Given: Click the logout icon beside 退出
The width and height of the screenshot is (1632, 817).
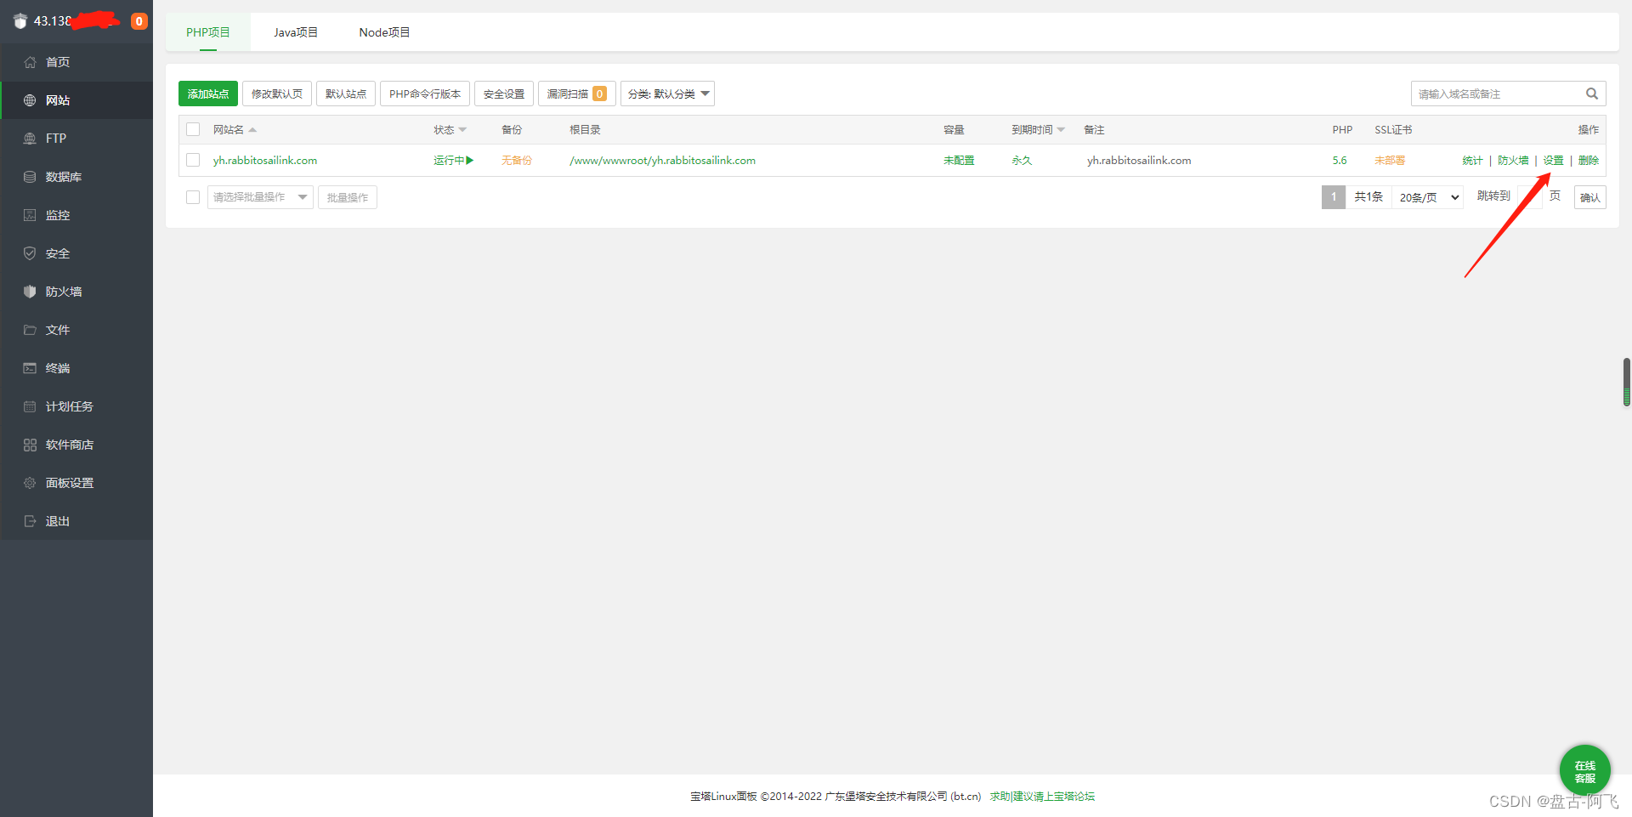Looking at the screenshot, I should 30,521.
